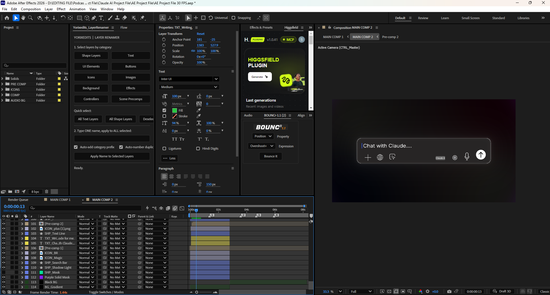The width and height of the screenshot is (550, 295).
Task: Enable the Hindi Digits checkbox
Action: coord(198,149)
